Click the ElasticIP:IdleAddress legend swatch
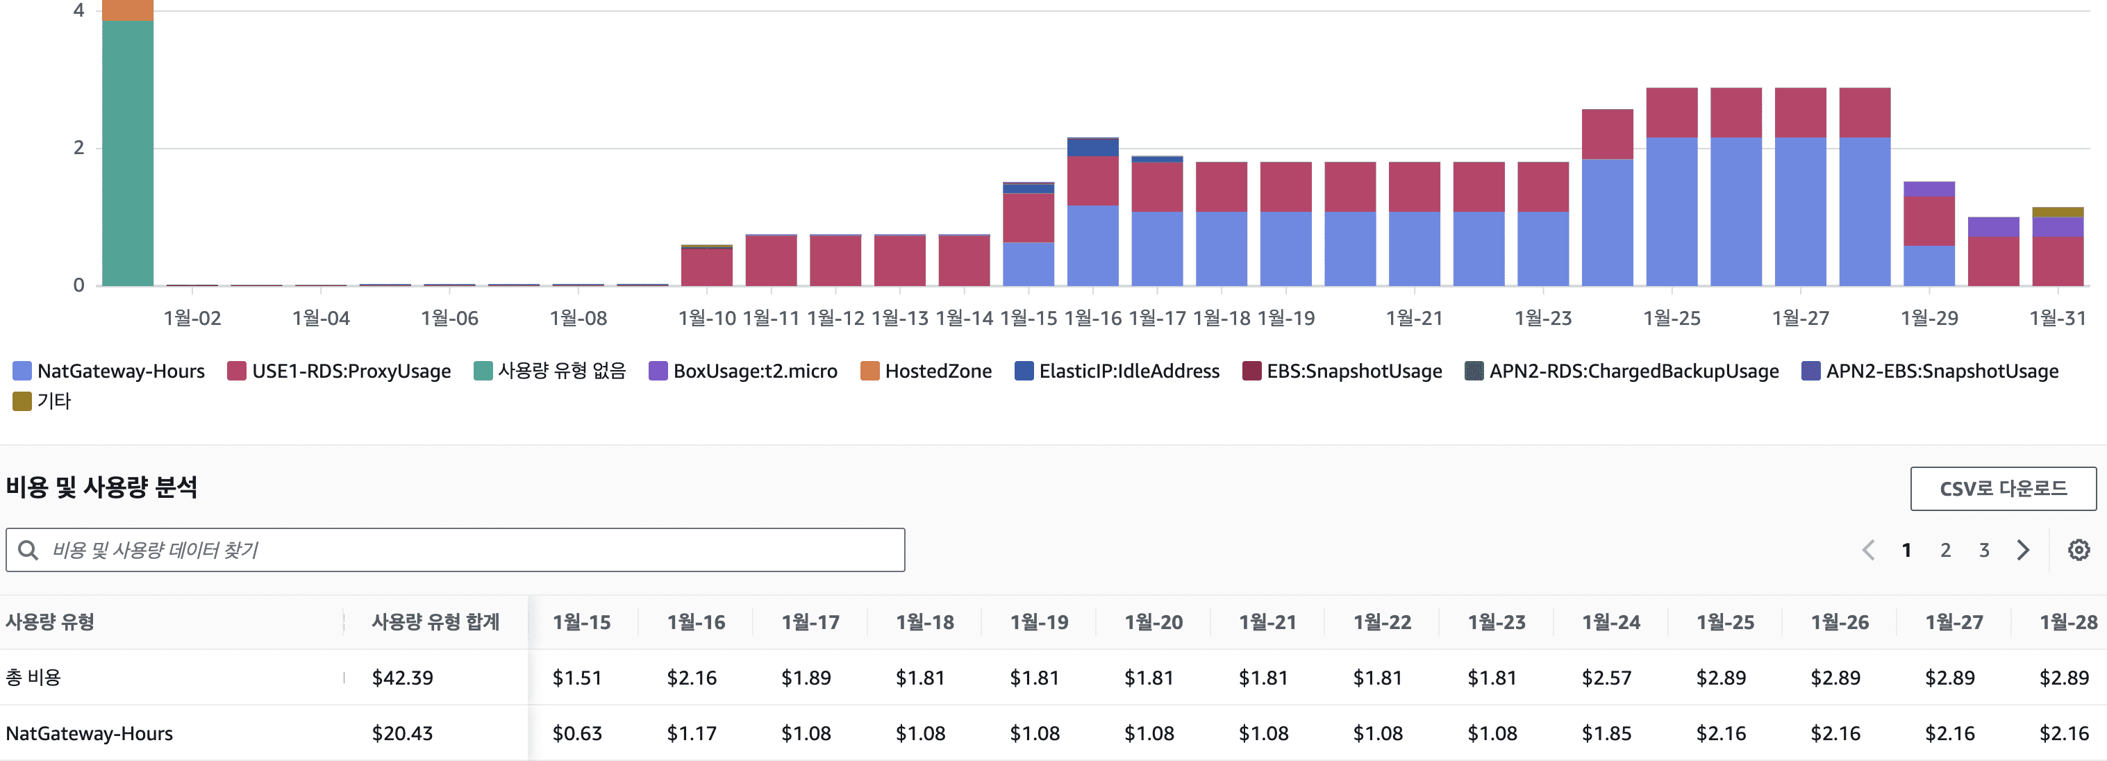The height and width of the screenshot is (761, 2107). (1023, 371)
